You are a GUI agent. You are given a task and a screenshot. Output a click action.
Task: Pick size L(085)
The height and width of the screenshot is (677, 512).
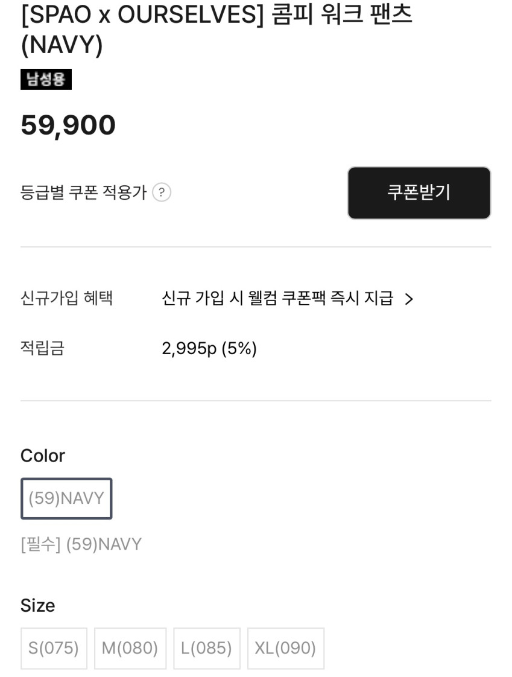pyautogui.click(x=206, y=648)
